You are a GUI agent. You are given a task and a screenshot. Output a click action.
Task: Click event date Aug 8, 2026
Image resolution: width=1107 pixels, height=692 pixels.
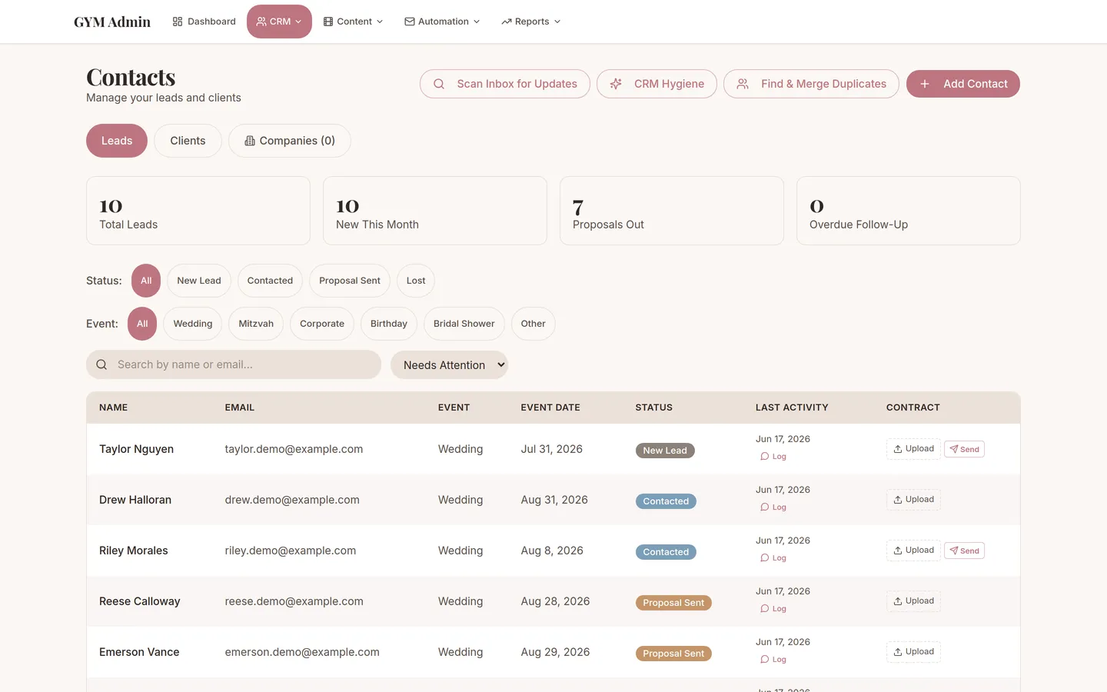point(552,551)
